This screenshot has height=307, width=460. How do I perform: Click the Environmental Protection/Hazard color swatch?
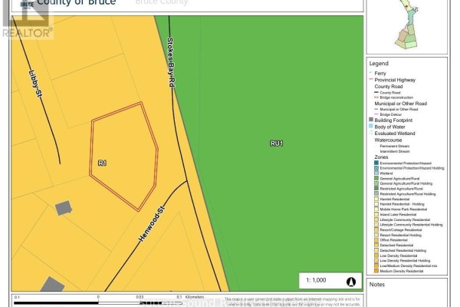376,163
